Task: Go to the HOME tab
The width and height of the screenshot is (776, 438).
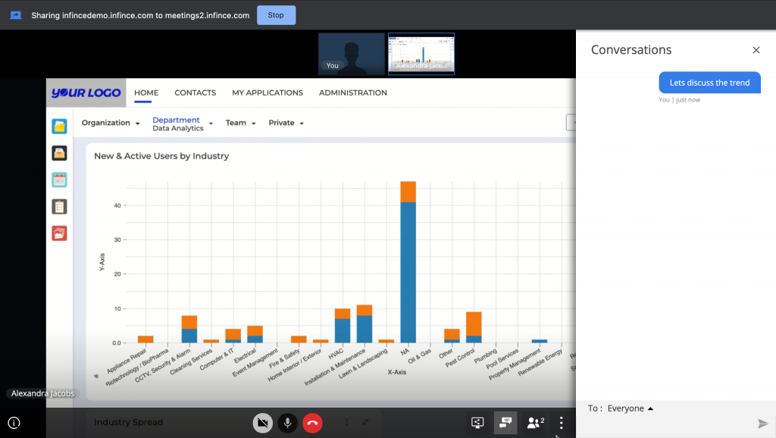Action: click(x=146, y=92)
